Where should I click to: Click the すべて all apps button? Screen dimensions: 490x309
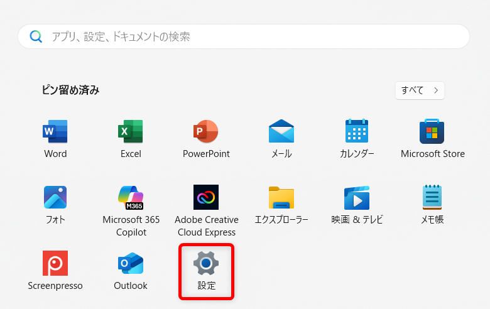point(420,90)
